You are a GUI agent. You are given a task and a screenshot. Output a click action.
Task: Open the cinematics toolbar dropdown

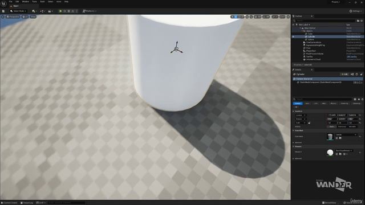tap(50, 11)
